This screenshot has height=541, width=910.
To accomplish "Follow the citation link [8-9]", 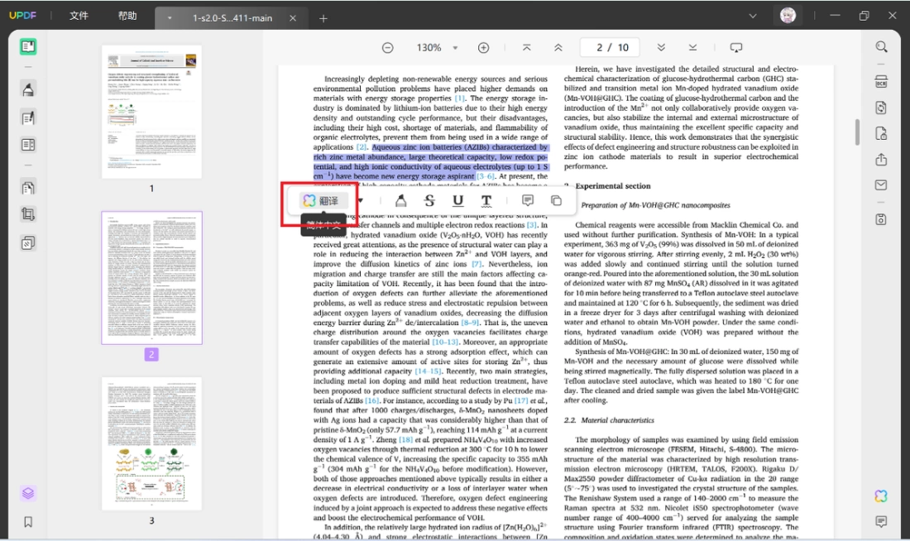I will pyautogui.click(x=470, y=323).
